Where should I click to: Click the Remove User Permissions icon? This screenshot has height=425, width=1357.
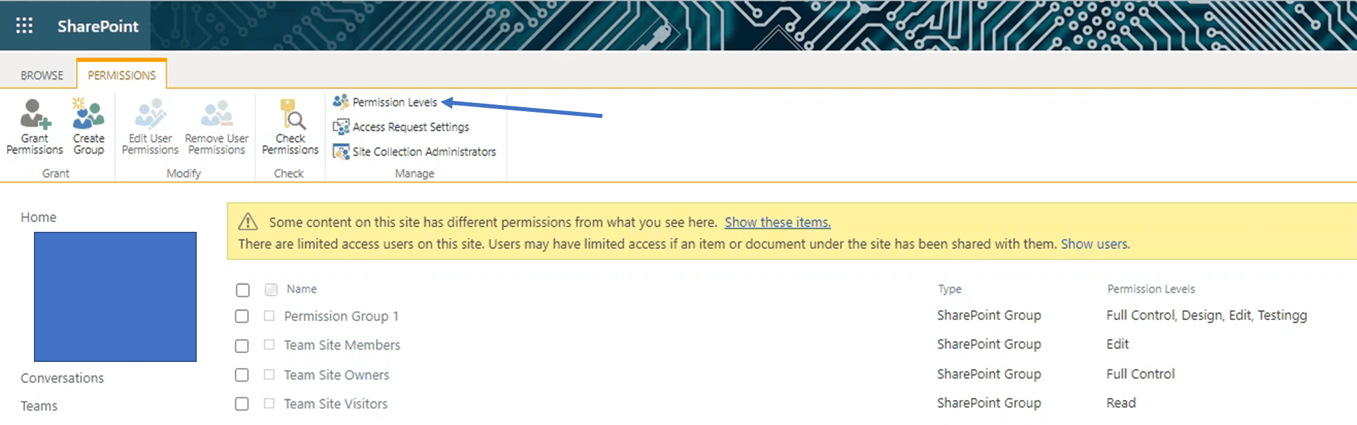[x=216, y=114]
